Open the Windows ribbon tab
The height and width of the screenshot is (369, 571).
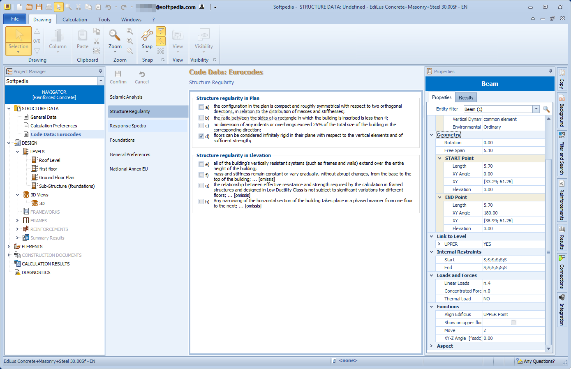(x=131, y=19)
